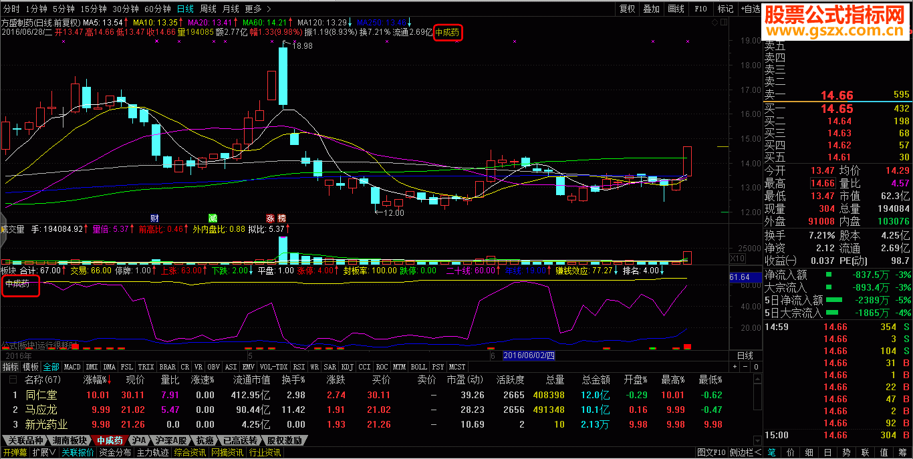Apply the TRIX indicator

point(146,367)
